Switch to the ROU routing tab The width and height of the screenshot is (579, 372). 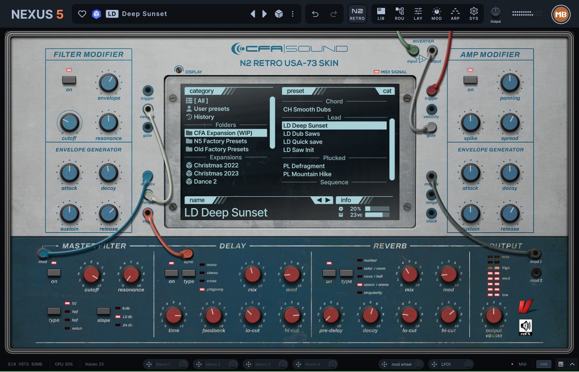pos(400,14)
